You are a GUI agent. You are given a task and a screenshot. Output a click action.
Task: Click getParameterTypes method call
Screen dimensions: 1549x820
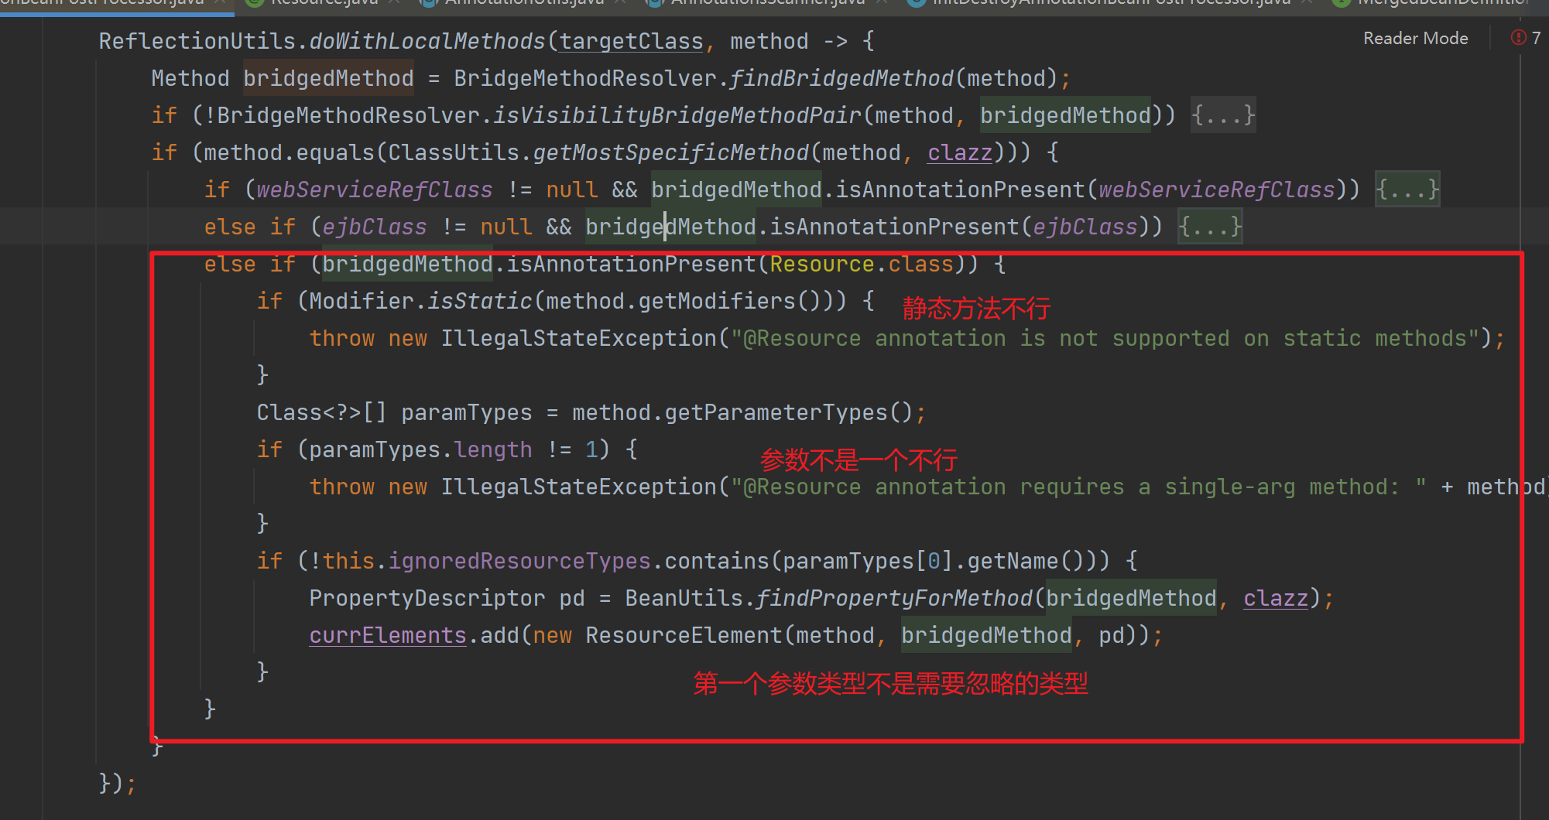tap(776, 412)
